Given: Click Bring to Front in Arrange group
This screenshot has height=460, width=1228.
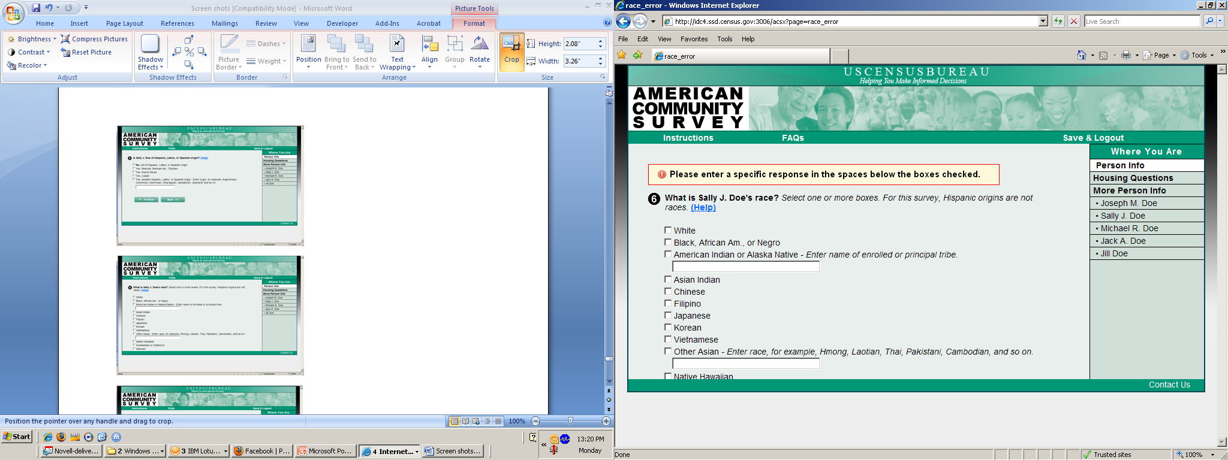Looking at the screenshot, I should 336,51.
